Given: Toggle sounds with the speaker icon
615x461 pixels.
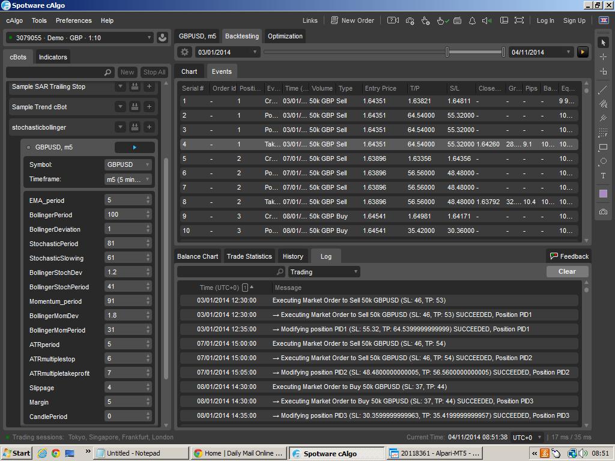Looking at the screenshot, I should pyautogui.click(x=486, y=20).
